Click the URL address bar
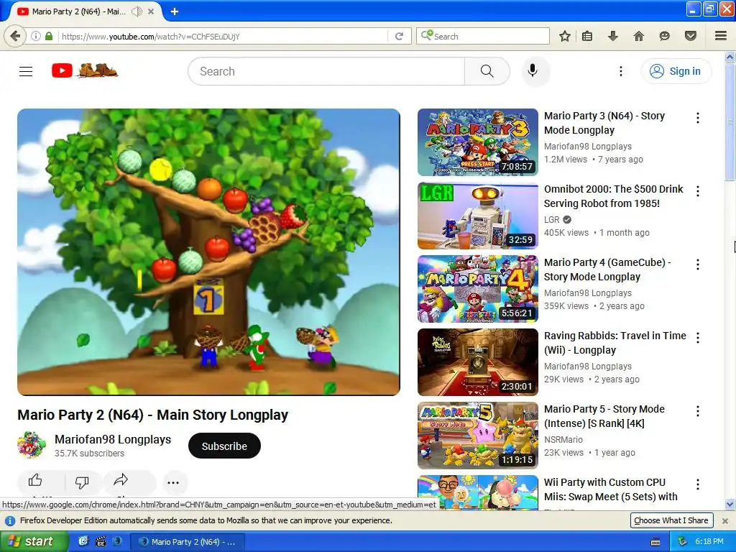The height and width of the screenshot is (552, 736). click(224, 36)
